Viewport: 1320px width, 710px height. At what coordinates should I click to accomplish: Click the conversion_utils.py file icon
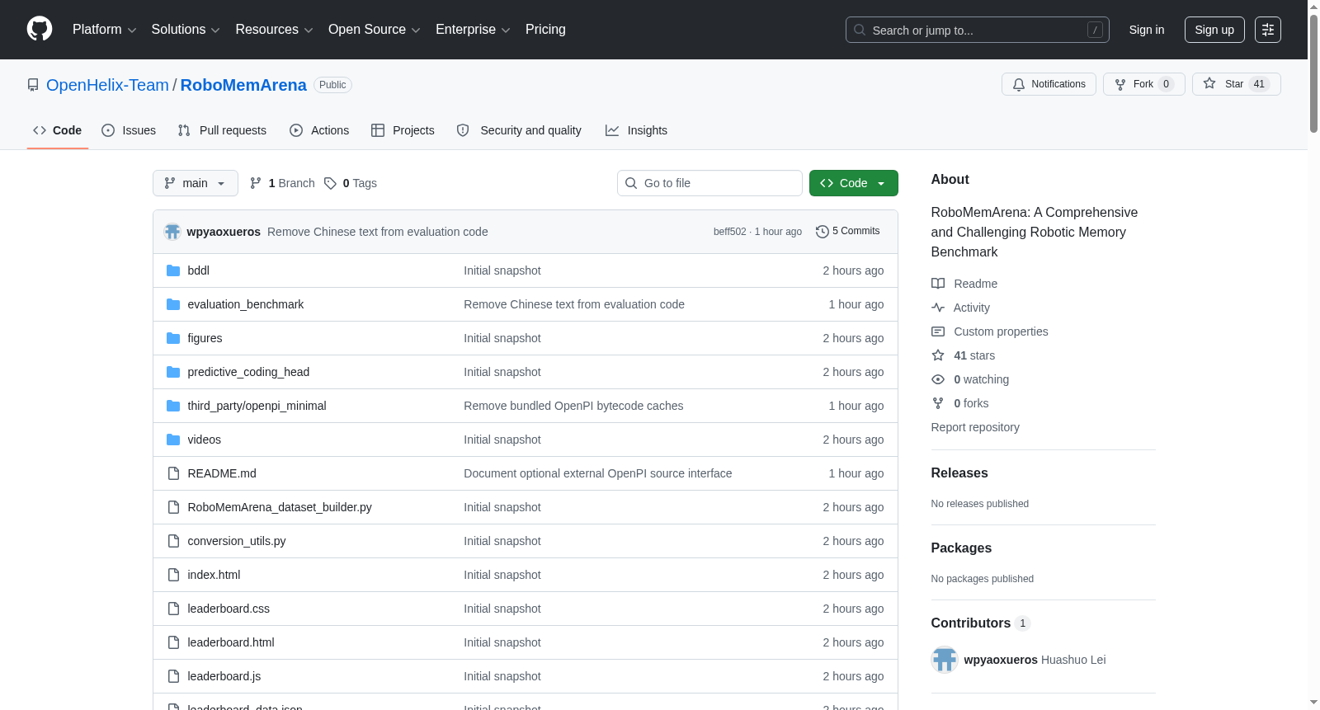173,541
